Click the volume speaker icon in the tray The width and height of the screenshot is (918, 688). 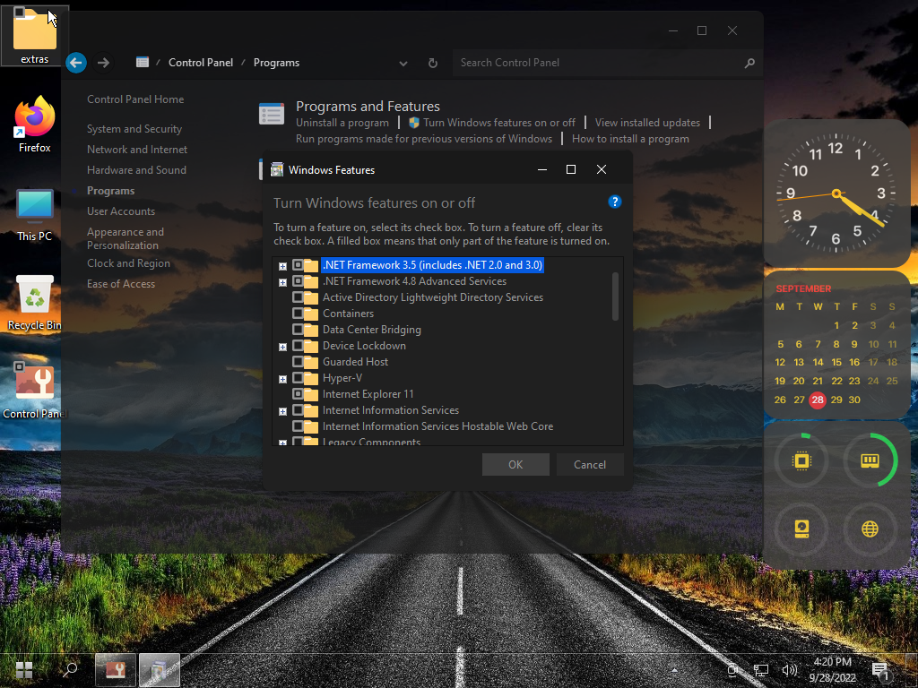point(789,669)
